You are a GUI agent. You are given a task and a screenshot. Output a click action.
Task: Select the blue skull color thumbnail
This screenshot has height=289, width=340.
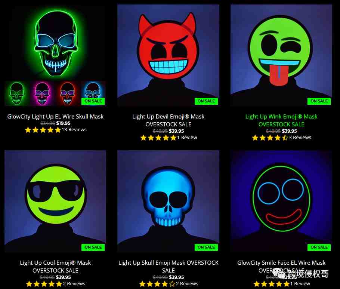(93, 93)
